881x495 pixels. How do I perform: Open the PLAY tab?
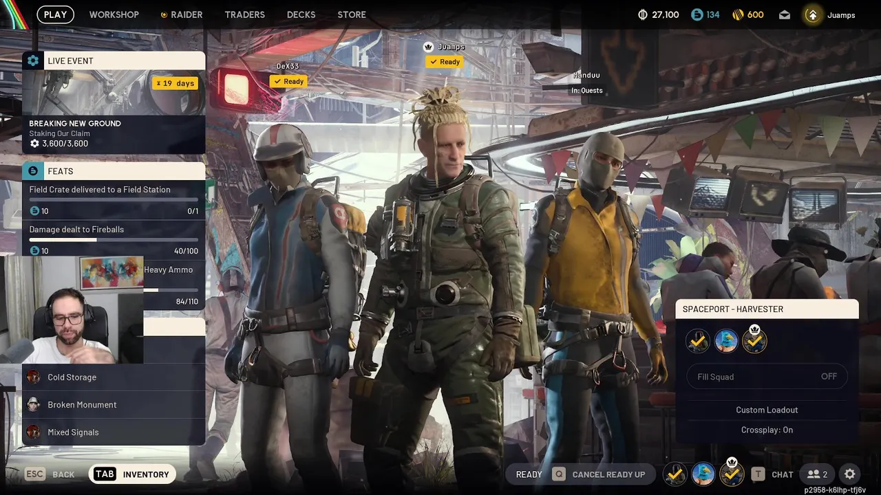(55, 14)
